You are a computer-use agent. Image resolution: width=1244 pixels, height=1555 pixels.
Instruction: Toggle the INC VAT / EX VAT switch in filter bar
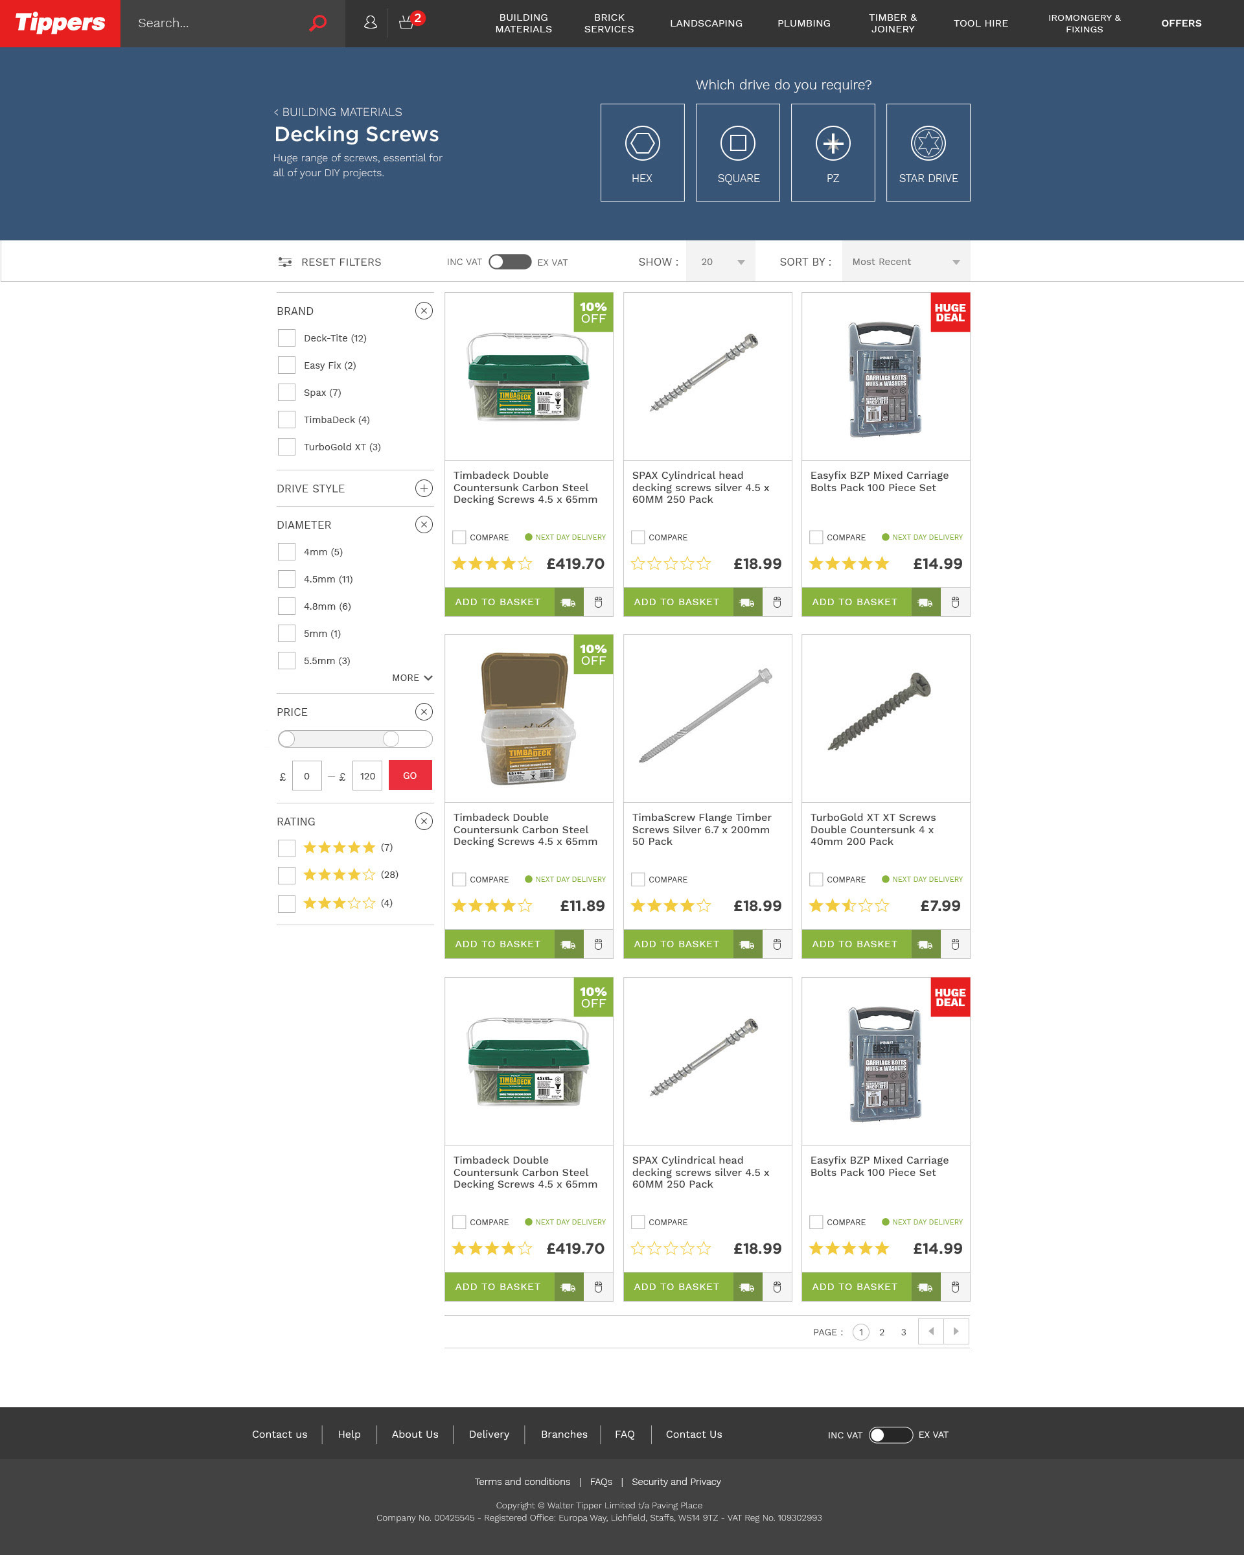(x=510, y=262)
